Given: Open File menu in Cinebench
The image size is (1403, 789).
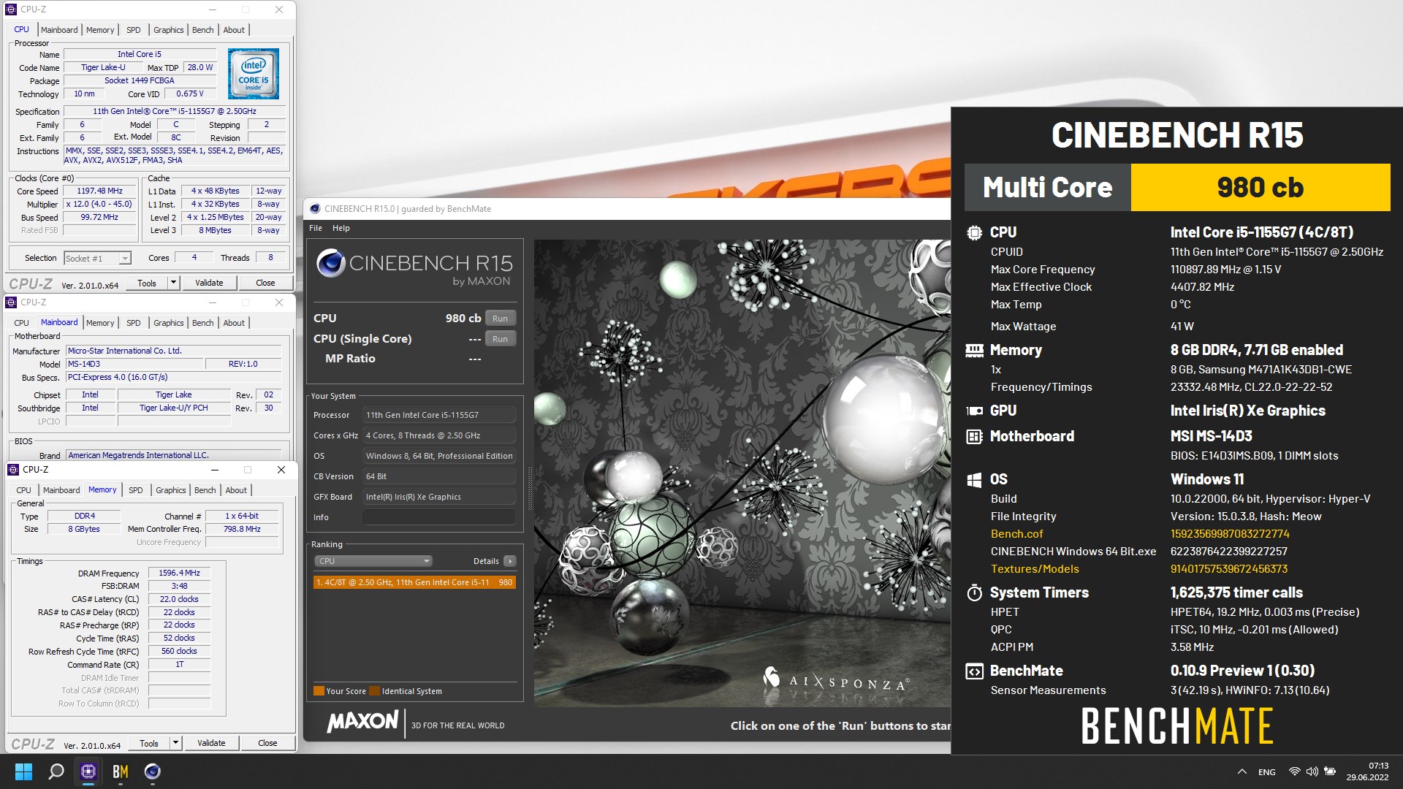Looking at the screenshot, I should 316,228.
